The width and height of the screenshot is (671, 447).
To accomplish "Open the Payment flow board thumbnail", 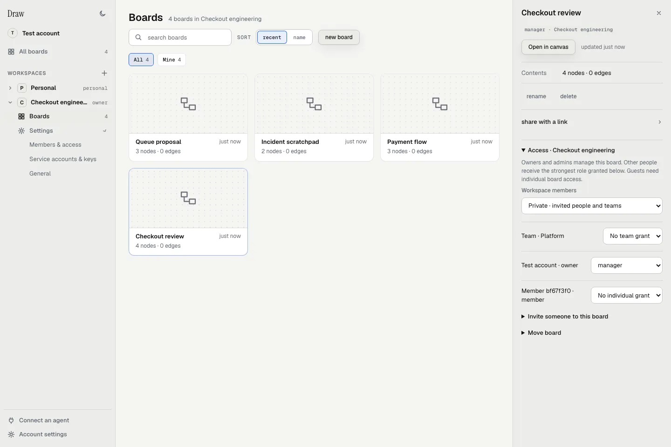I will click(x=440, y=104).
